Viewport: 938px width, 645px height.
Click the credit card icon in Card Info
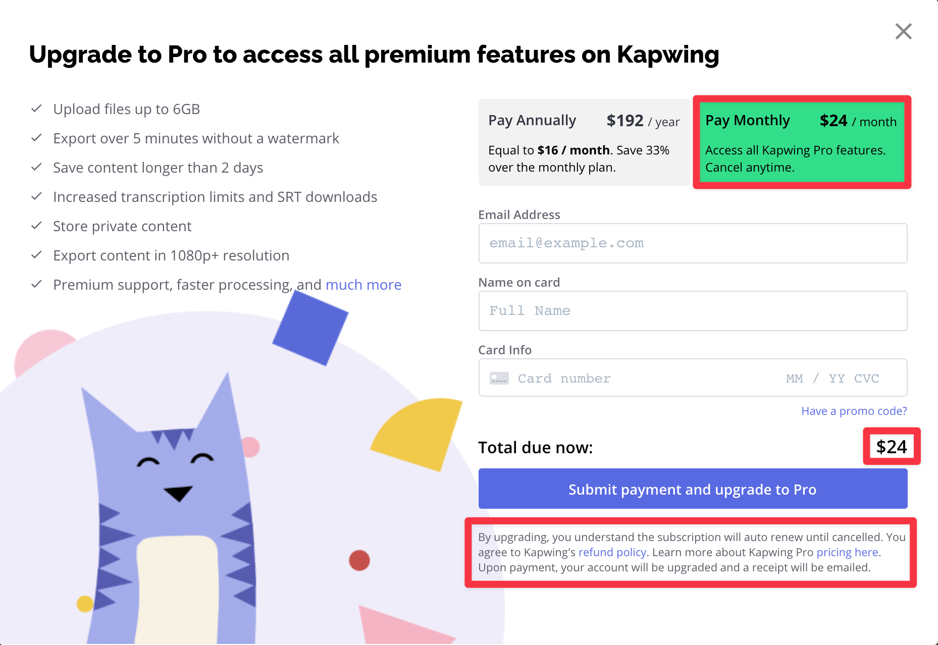(499, 379)
